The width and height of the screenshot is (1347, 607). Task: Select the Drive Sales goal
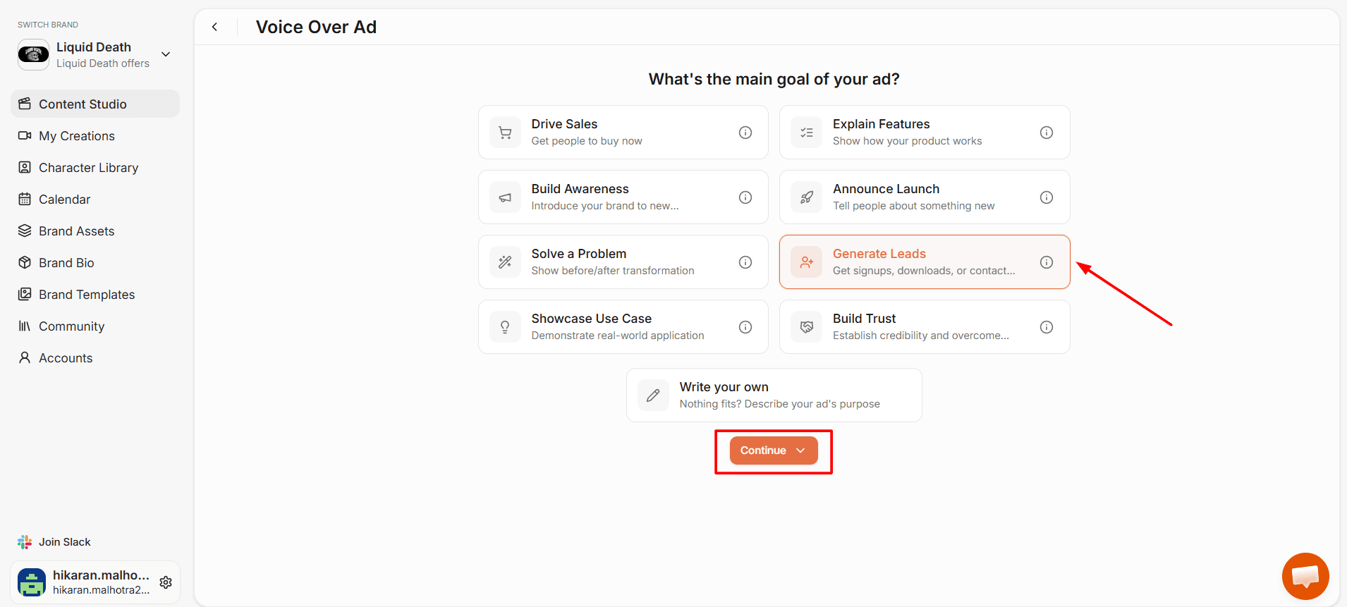623,132
